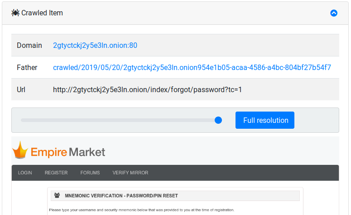Image resolution: width=351 pixels, height=215 pixels.
Task: Open the VERIFY MIRROR navigation item
Action: [130, 173]
